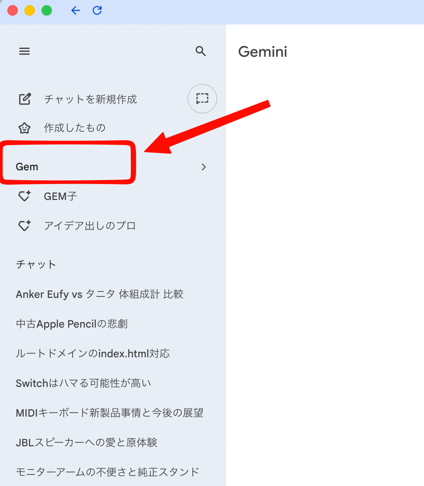The image size is (424, 486).
Task: Select the チャット section heading
Action: 36,264
